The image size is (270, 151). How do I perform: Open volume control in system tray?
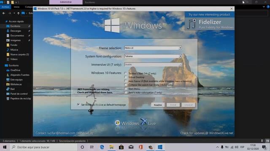(x=237, y=147)
